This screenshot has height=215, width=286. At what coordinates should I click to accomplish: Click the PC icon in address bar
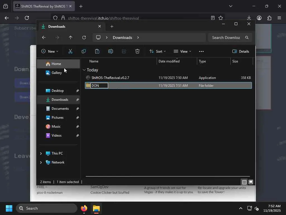point(98,38)
